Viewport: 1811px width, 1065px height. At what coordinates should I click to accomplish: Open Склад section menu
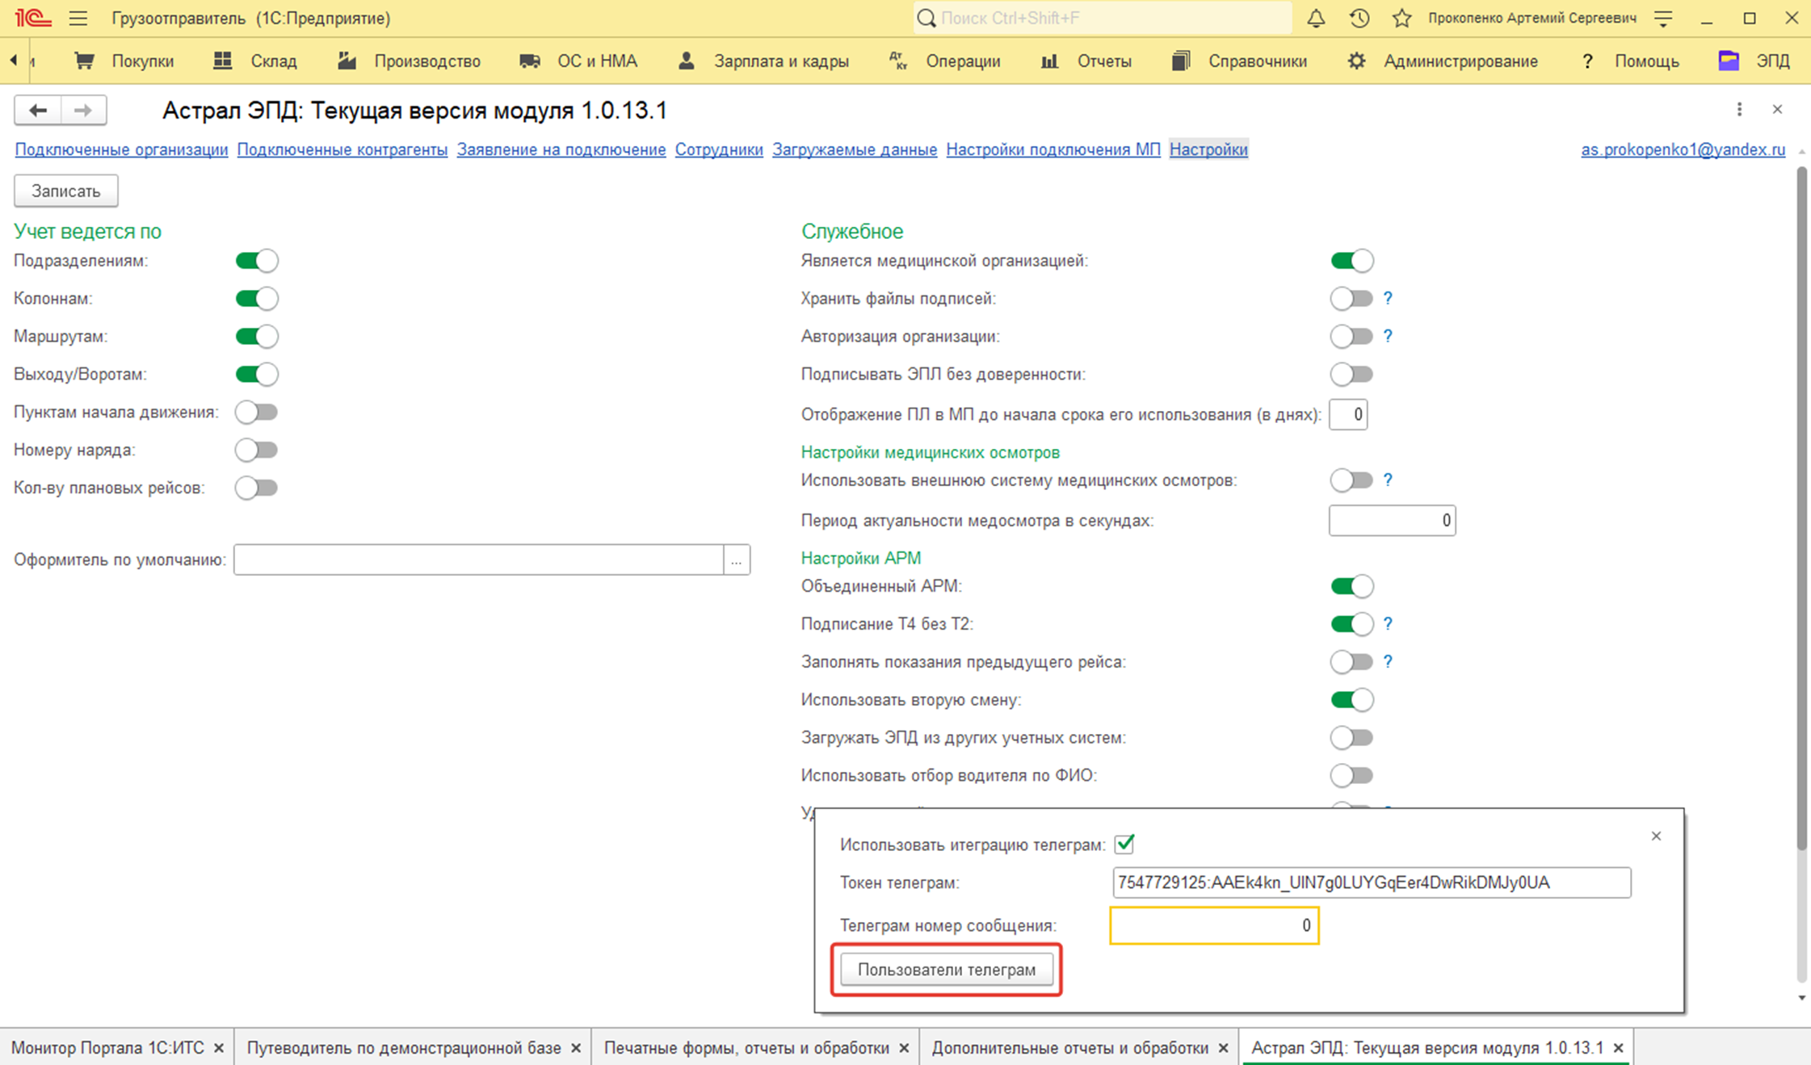255,61
